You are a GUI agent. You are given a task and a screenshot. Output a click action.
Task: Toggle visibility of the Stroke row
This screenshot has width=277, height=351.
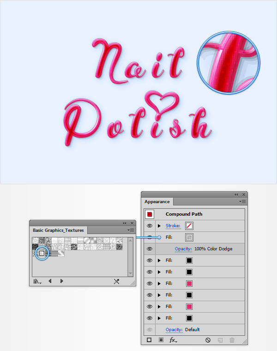tap(150, 226)
